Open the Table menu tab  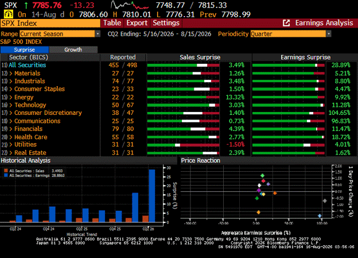point(112,23)
